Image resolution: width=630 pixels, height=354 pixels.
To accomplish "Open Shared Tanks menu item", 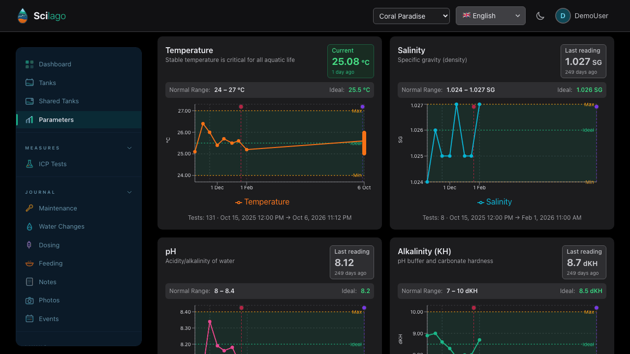I will click(79, 101).
